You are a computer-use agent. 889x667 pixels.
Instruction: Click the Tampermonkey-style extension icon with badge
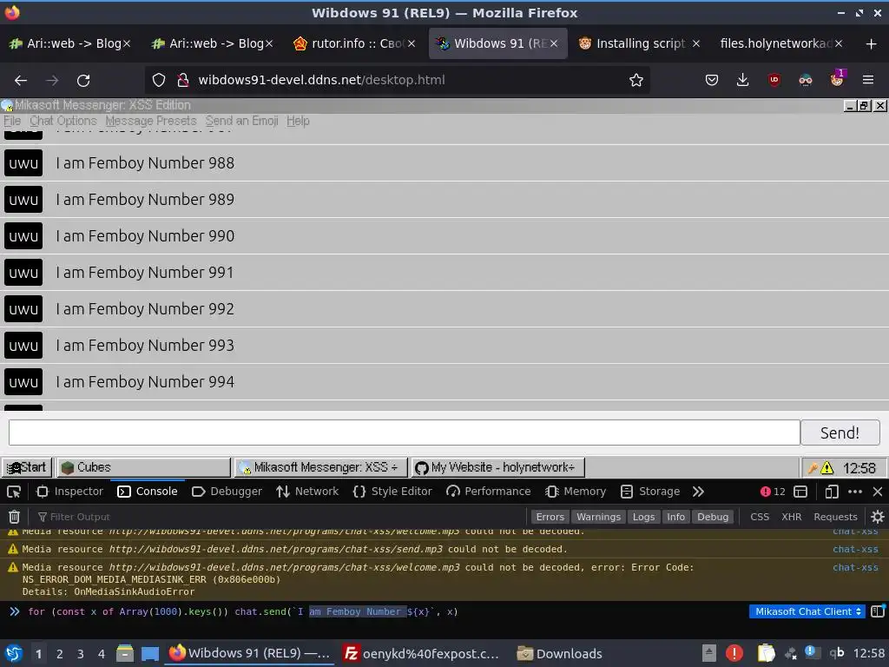[838, 79]
